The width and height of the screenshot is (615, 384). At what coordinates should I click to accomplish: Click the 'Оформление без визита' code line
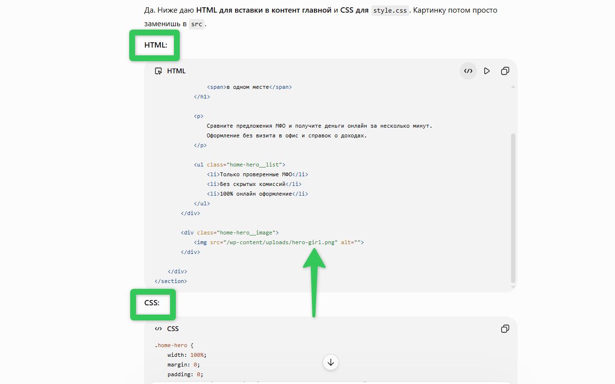[287, 135]
